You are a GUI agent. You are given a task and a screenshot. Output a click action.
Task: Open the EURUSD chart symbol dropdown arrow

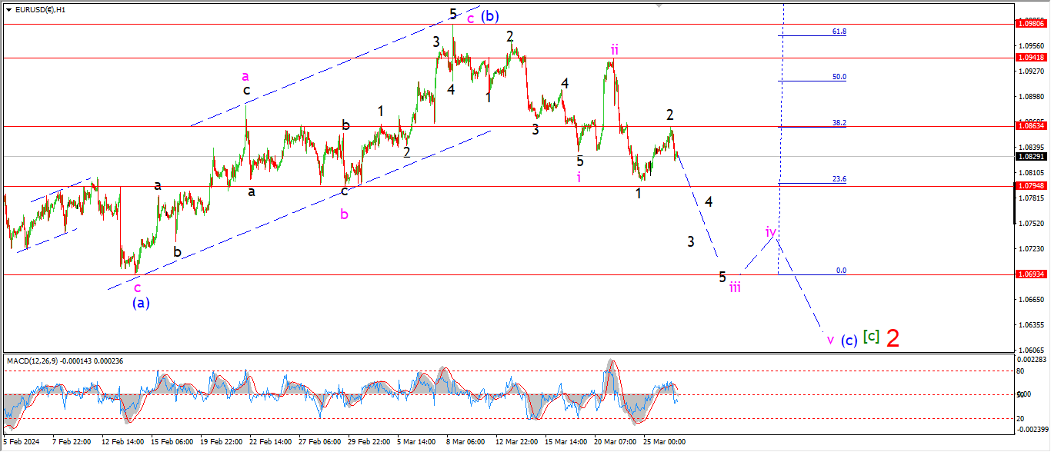click(x=8, y=10)
